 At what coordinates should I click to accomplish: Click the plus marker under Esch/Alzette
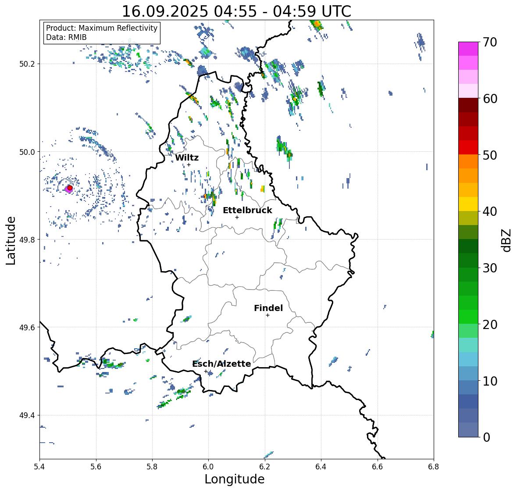206,371
